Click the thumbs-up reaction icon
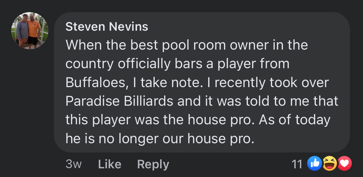Screen dimensions: 363x177 pyautogui.click(x=314, y=163)
